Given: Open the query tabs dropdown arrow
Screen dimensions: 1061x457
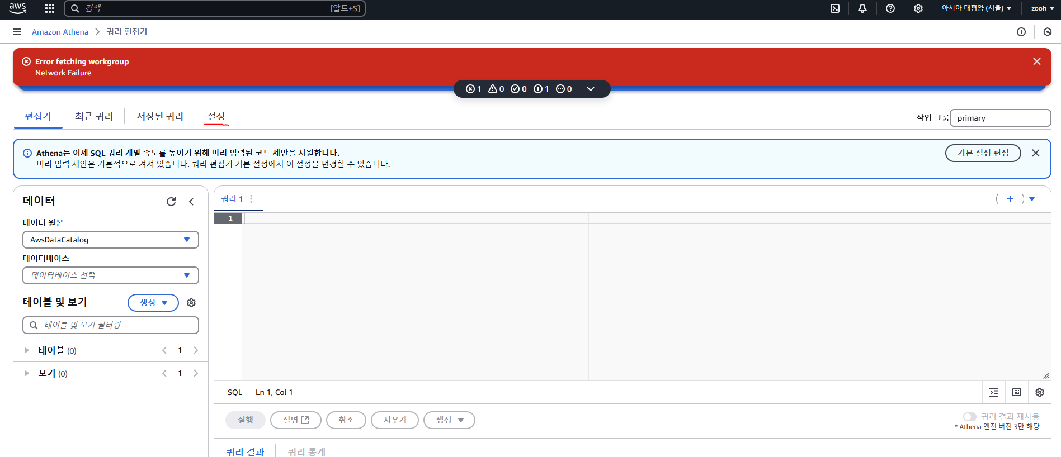Looking at the screenshot, I should click(1032, 199).
